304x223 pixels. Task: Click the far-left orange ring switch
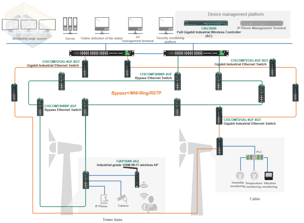pyautogui.click(x=14, y=92)
